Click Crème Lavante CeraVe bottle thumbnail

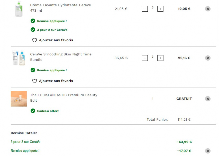pyautogui.click(x=19, y=9)
